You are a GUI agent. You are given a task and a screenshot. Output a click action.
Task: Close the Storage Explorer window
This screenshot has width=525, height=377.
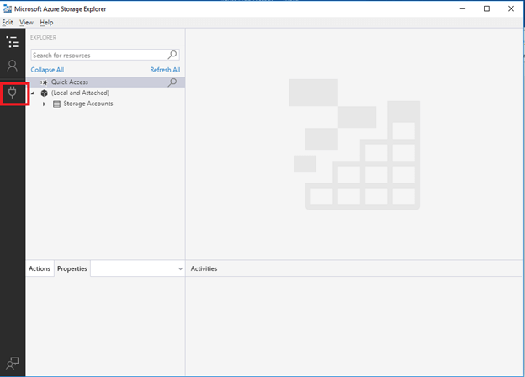[511, 8]
